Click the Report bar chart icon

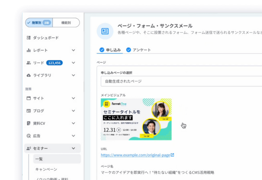pos(29,50)
